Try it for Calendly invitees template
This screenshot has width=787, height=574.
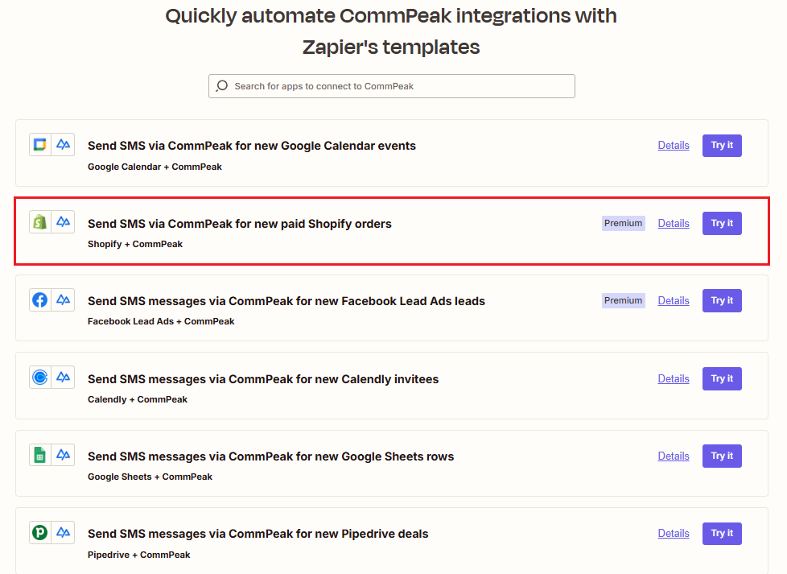tap(722, 378)
